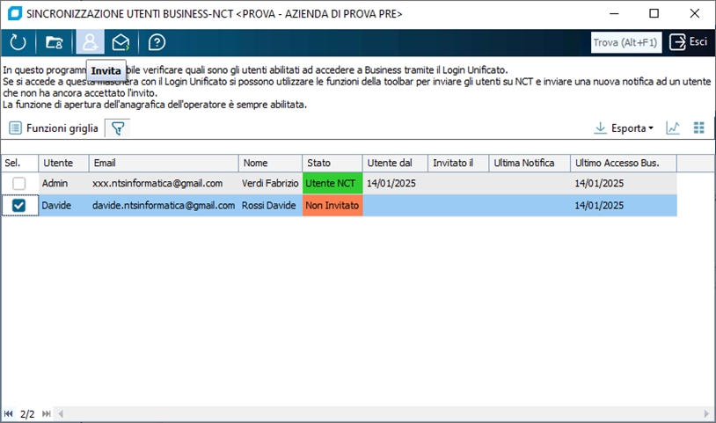Viewport: 716px width, 423px height.
Task: Go to first record navigation icon
Action: click(8, 414)
